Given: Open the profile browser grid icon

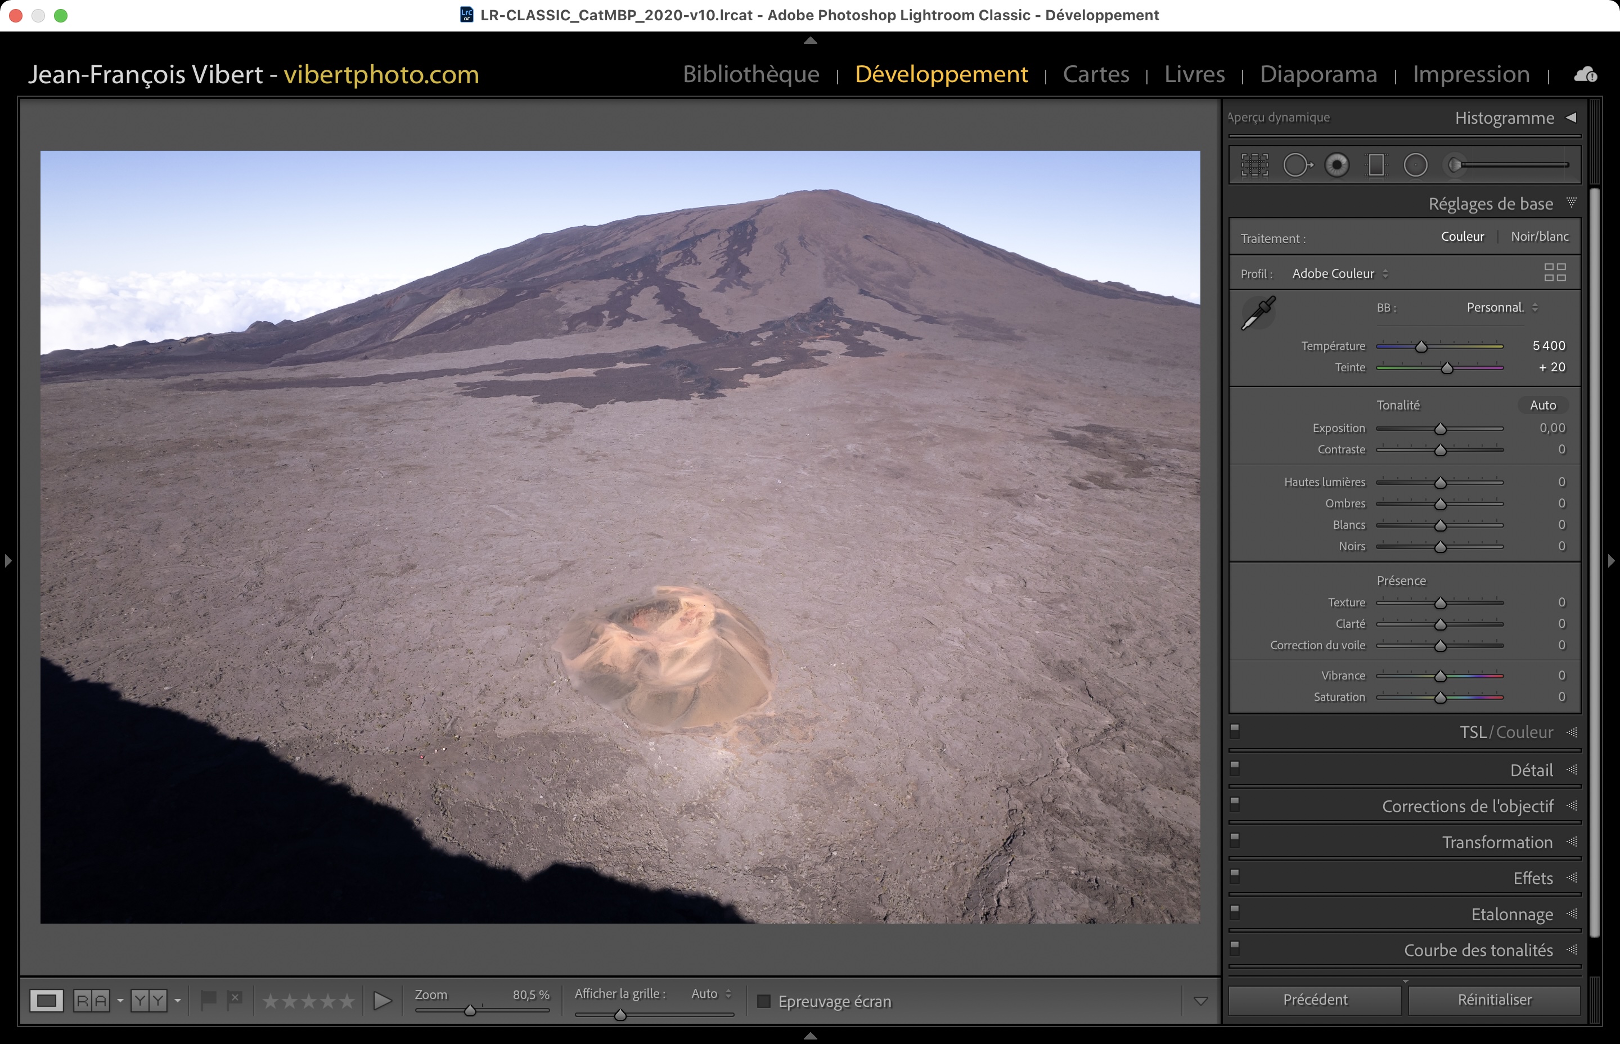Looking at the screenshot, I should pos(1554,272).
